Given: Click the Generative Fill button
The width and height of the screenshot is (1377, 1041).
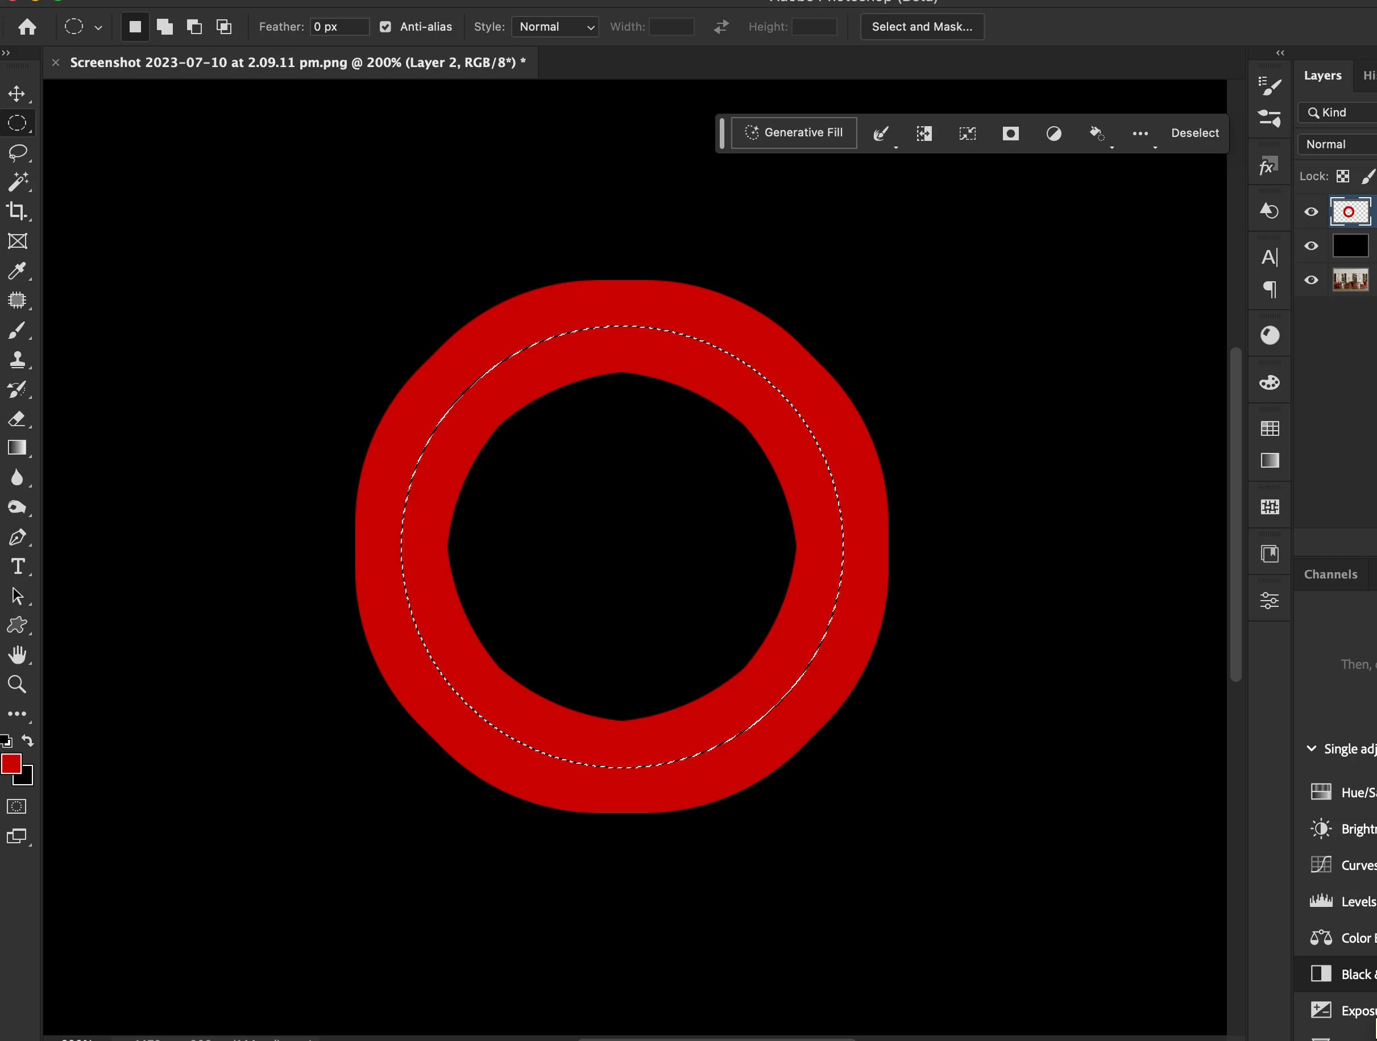Looking at the screenshot, I should coord(794,132).
